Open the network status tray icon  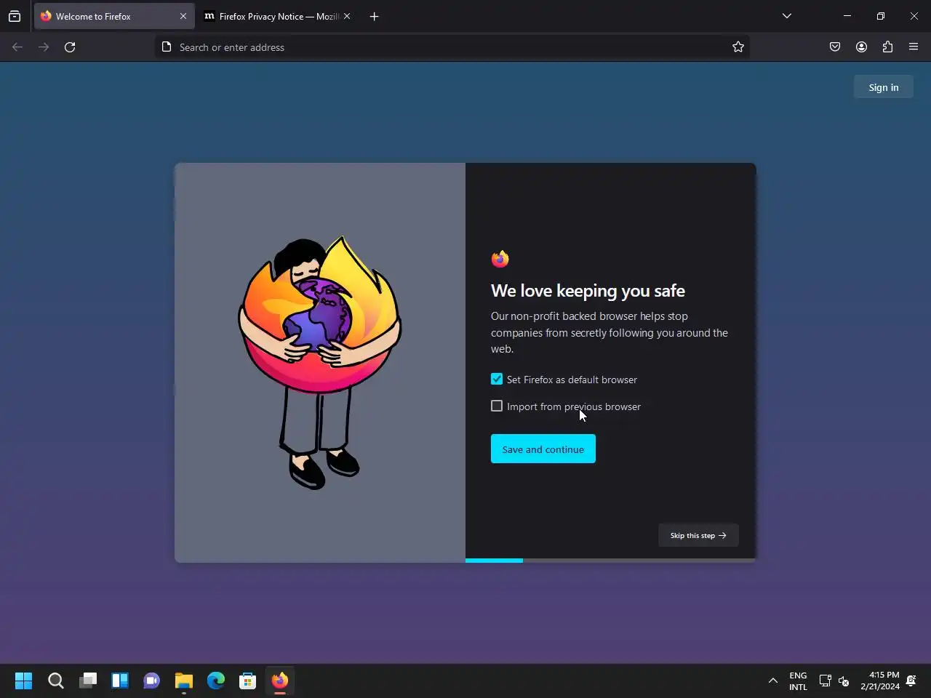[825, 681]
